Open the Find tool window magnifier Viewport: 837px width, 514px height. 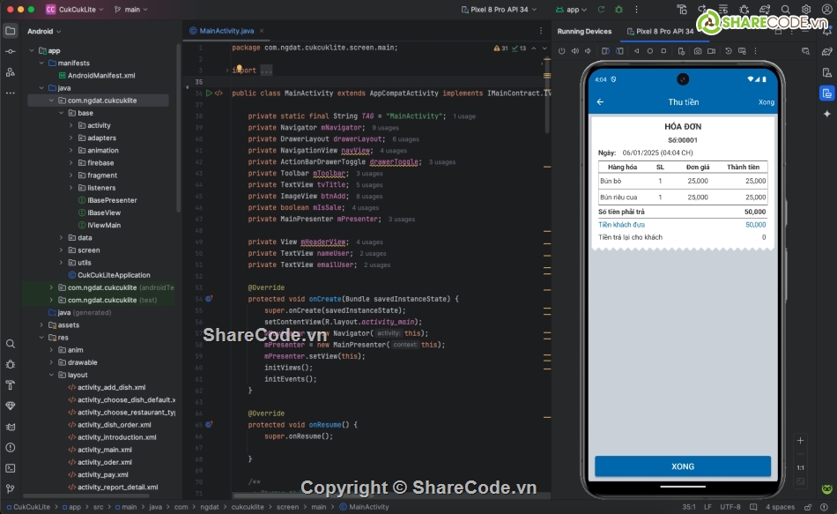pos(11,344)
